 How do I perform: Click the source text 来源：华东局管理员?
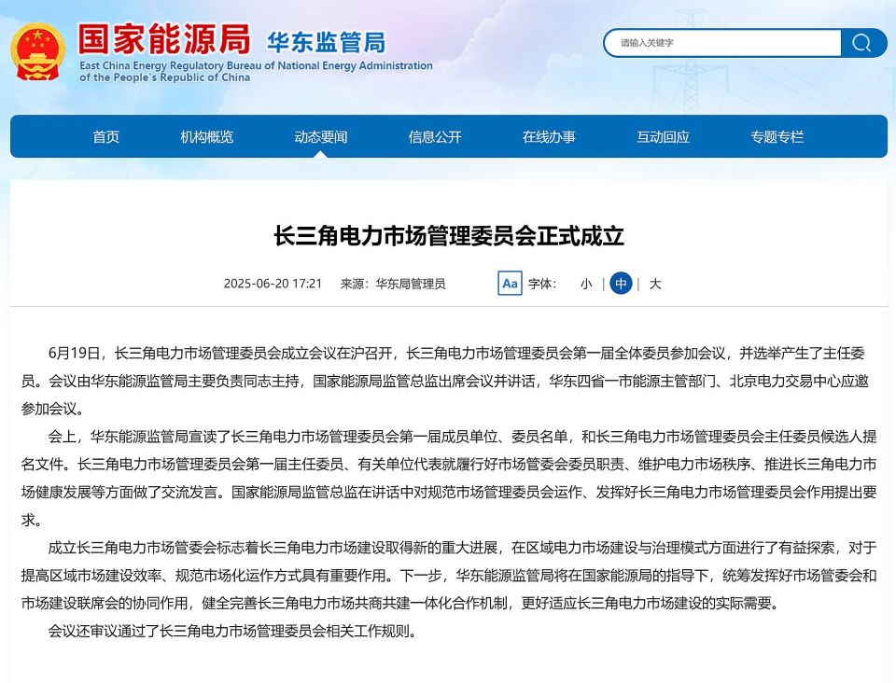(393, 284)
